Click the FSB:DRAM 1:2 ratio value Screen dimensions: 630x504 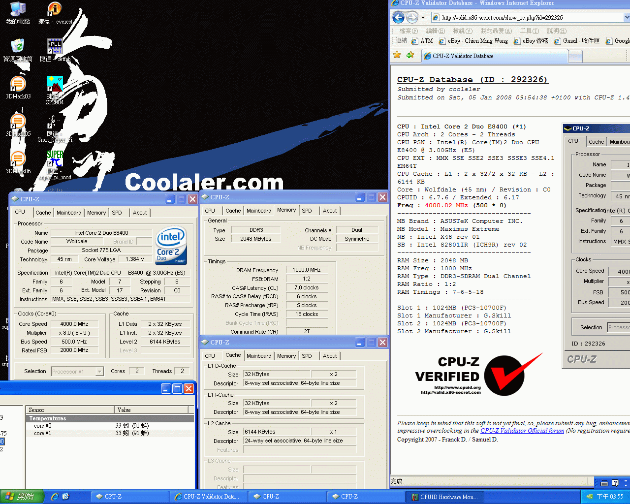click(306, 279)
